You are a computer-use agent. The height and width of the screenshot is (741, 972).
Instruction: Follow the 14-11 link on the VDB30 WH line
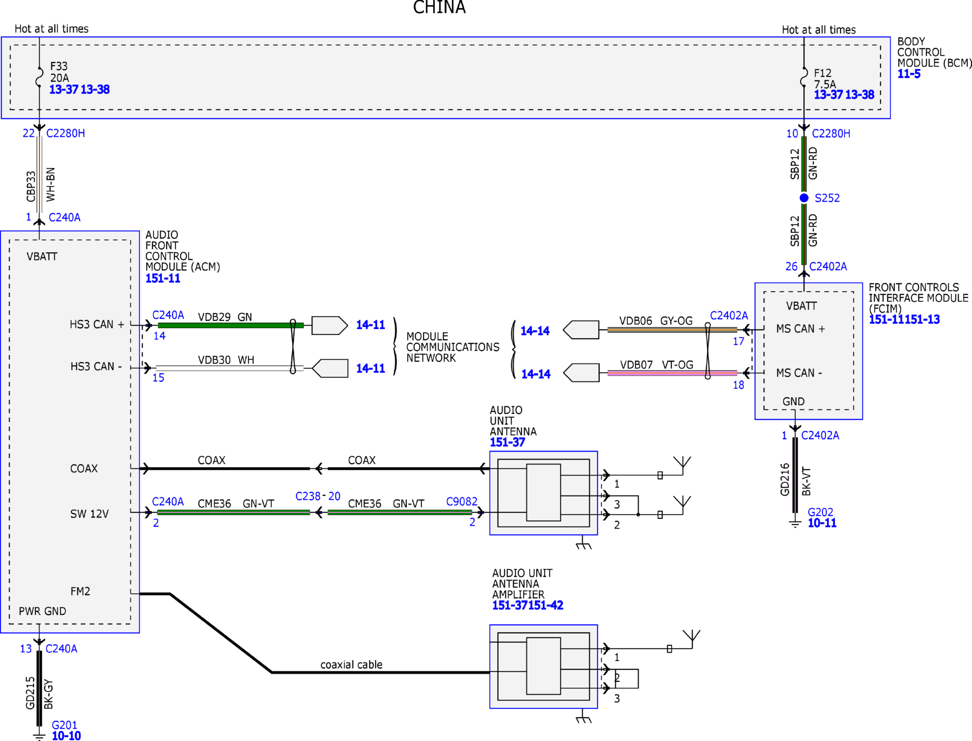(371, 368)
